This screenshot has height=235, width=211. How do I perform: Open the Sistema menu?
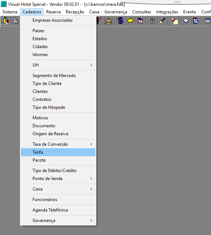click(x=10, y=12)
